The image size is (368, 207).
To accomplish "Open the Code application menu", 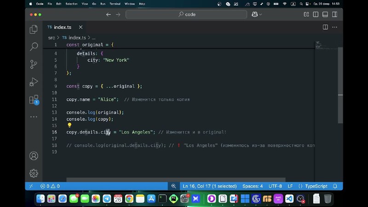I will tap(40, 4).
